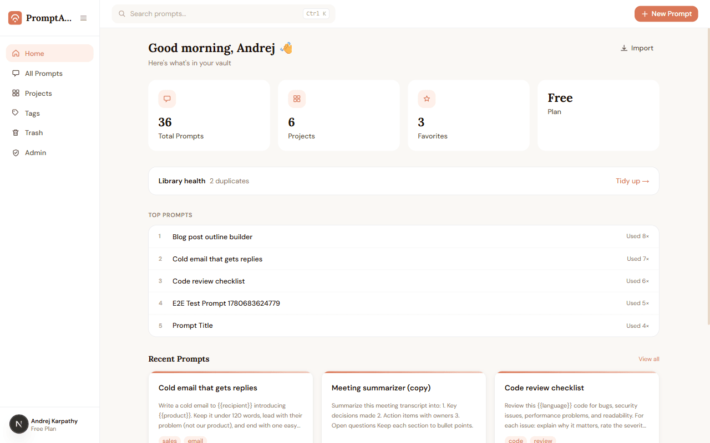Click the Projects card grid icon
710x443 pixels.
coord(297,99)
